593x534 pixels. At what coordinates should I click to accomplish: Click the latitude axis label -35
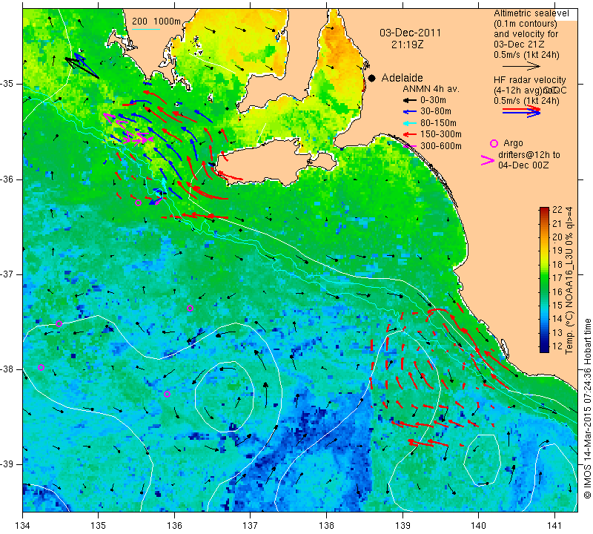pos(7,84)
